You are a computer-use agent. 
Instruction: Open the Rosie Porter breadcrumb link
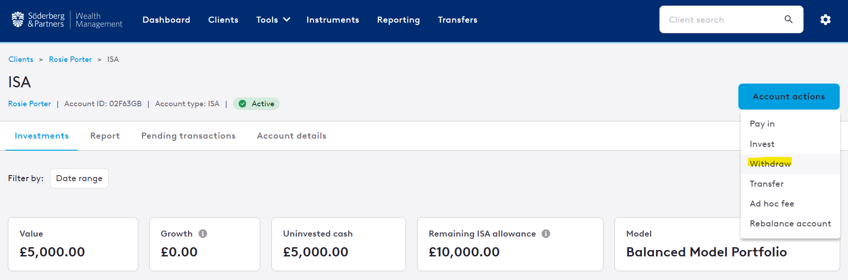coord(70,59)
